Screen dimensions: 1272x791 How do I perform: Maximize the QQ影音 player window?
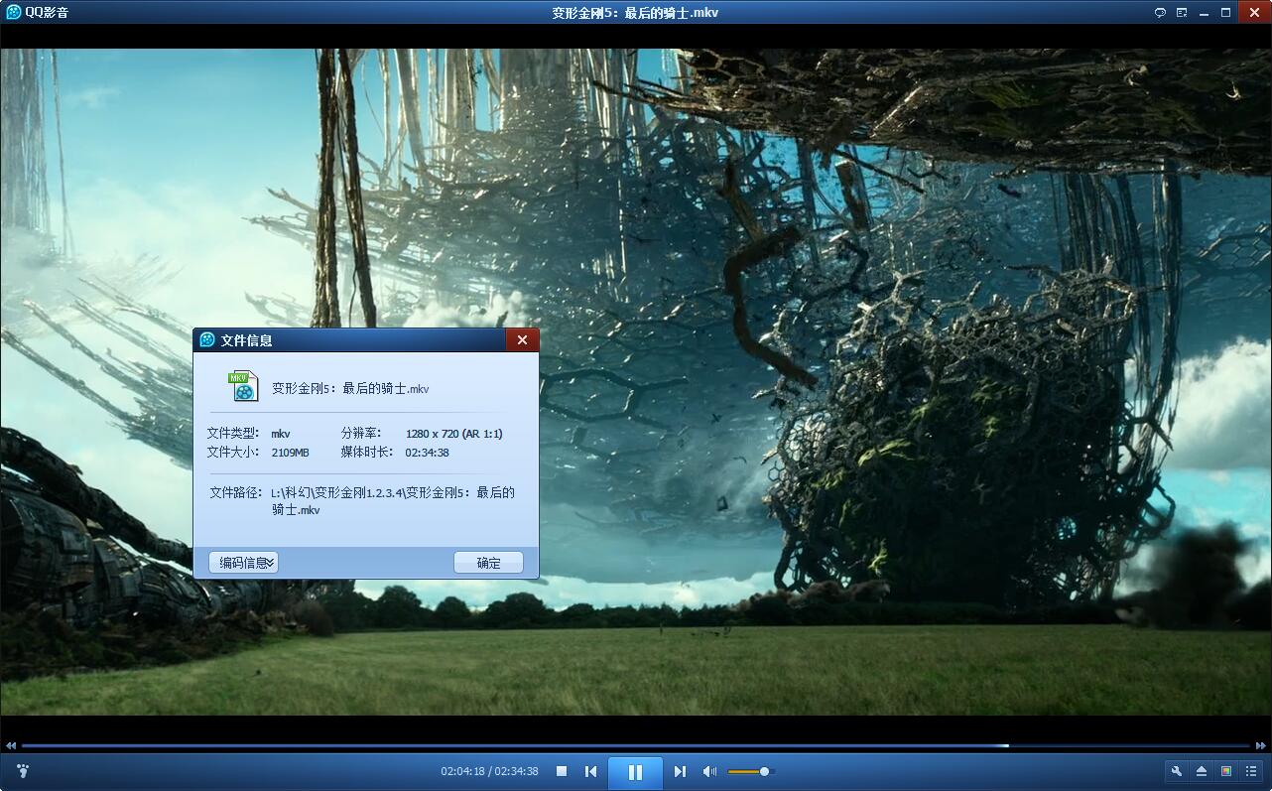click(x=1226, y=12)
